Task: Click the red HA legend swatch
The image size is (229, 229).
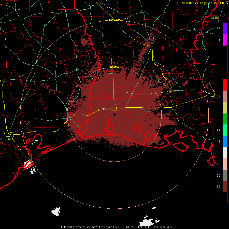Action: (225, 85)
